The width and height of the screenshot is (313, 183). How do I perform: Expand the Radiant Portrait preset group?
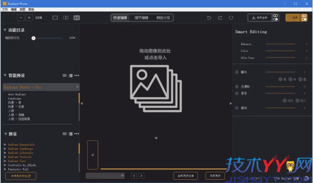pos(5,157)
